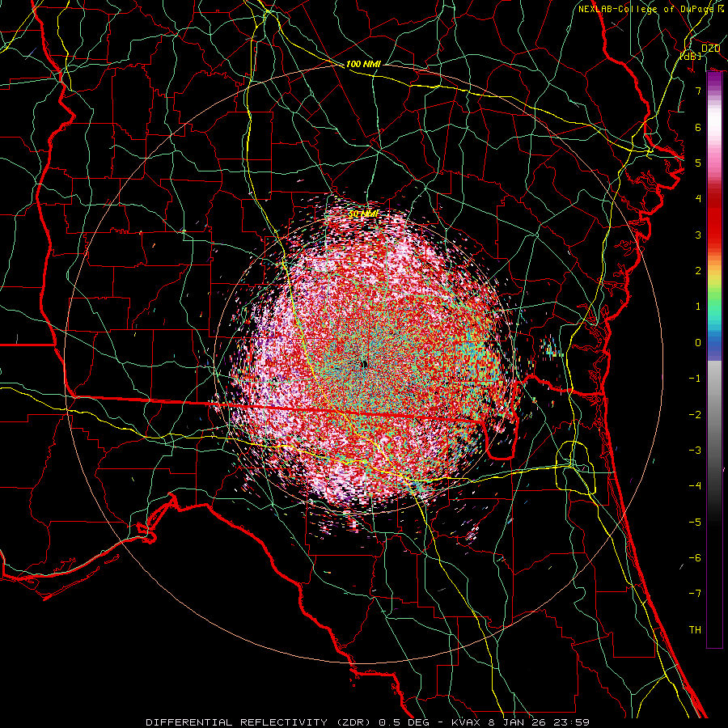Click the "DZD" product label above the legend

pyautogui.click(x=710, y=49)
